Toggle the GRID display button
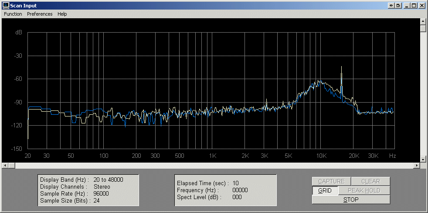The height and width of the screenshot is (213, 428). click(x=325, y=191)
